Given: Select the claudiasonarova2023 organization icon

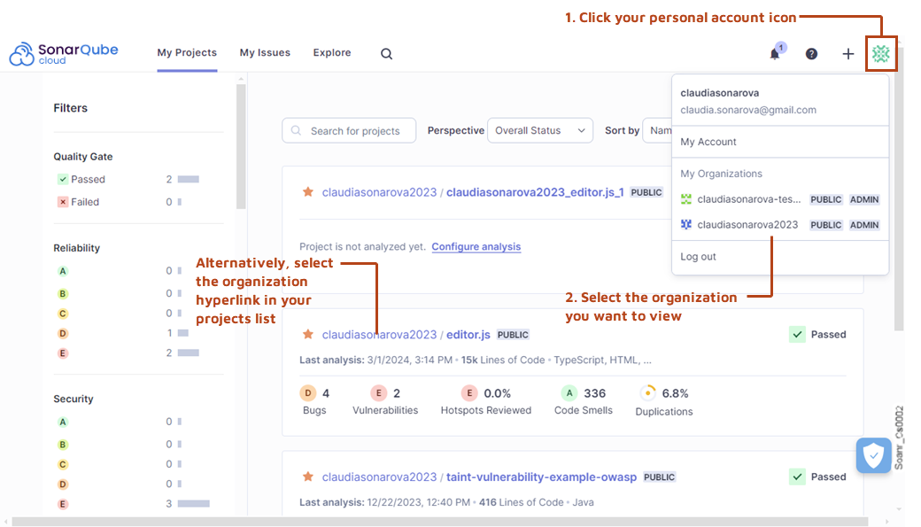Looking at the screenshot, I should point(686,225).
